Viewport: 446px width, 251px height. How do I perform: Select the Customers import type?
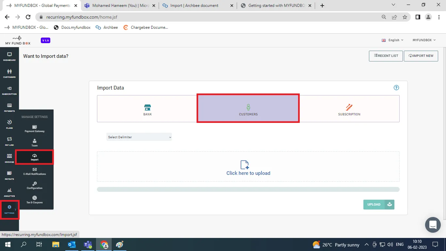pyautogui.click(x=248, y=109)
